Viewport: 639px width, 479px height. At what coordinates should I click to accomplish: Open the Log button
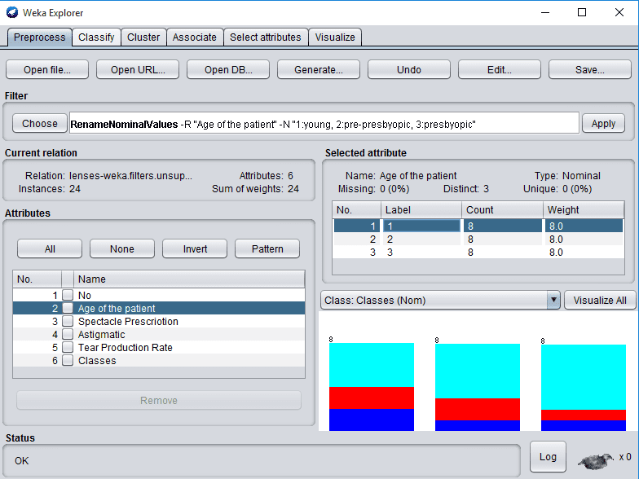(x=548, y=456)
